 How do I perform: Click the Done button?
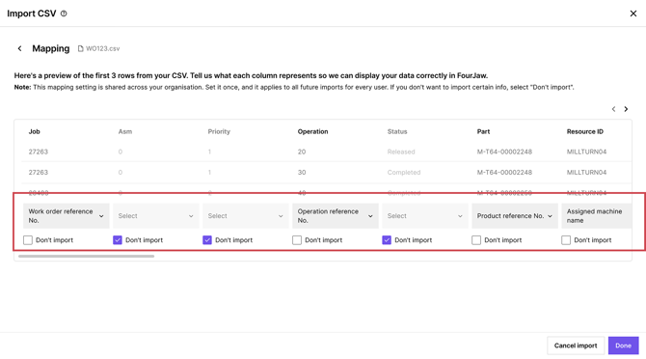point(623,345)
